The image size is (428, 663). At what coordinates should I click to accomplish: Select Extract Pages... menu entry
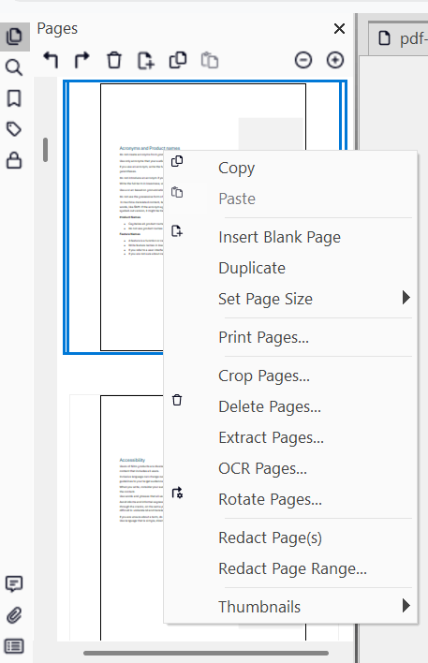click(290, 437)
